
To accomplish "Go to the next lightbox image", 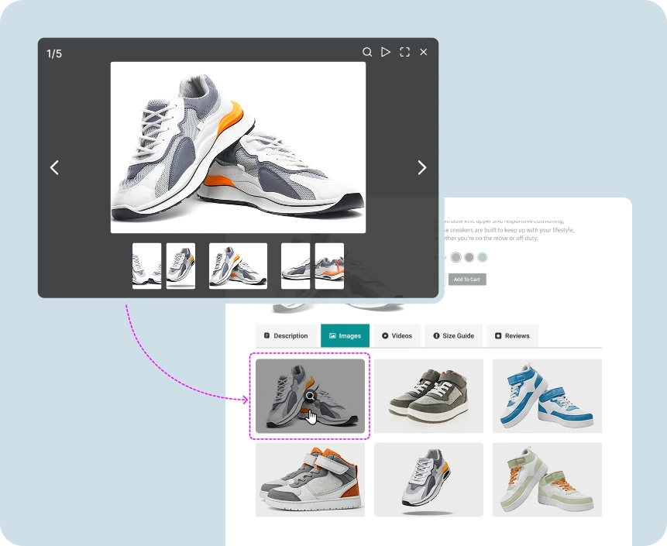I will [421, 167].
